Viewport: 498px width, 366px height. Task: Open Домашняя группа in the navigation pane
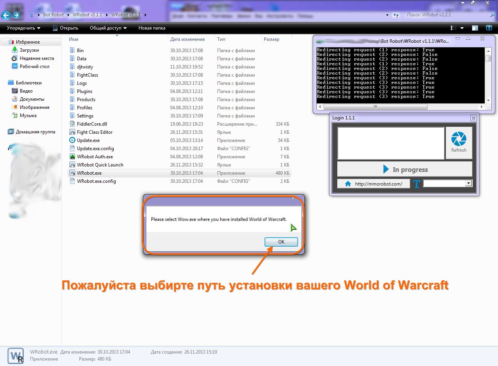[x=35, y=132]
